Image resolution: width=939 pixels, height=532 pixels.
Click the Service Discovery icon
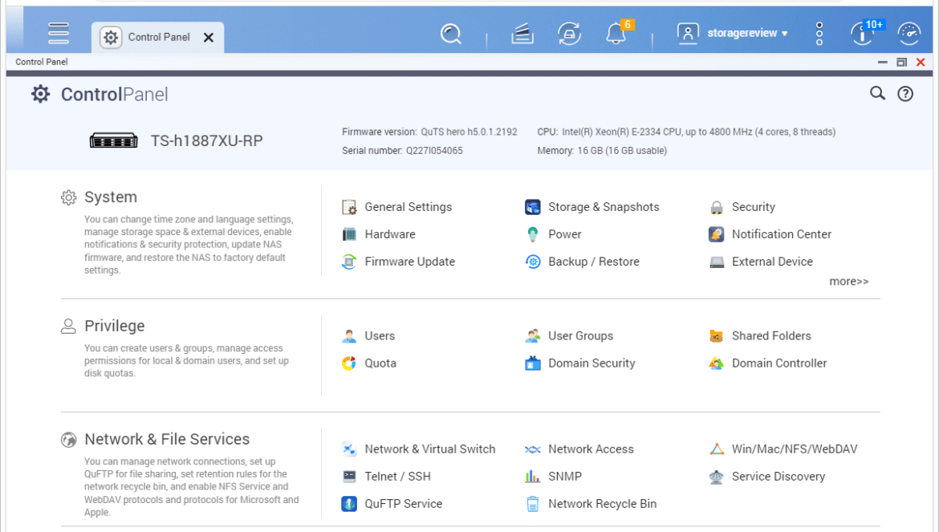[716, 477]
